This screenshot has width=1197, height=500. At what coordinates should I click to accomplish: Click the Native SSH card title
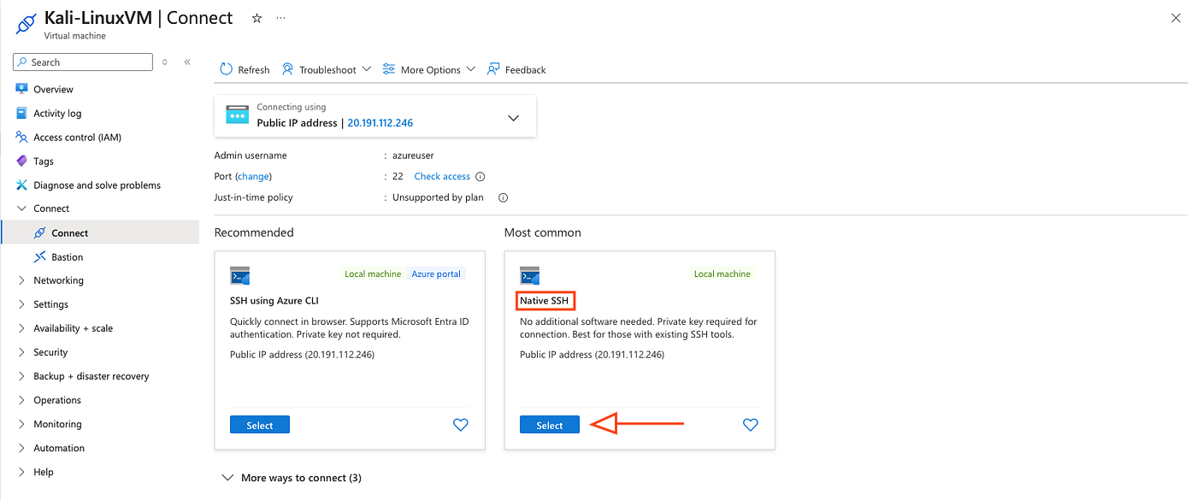(x=545, y=301)
